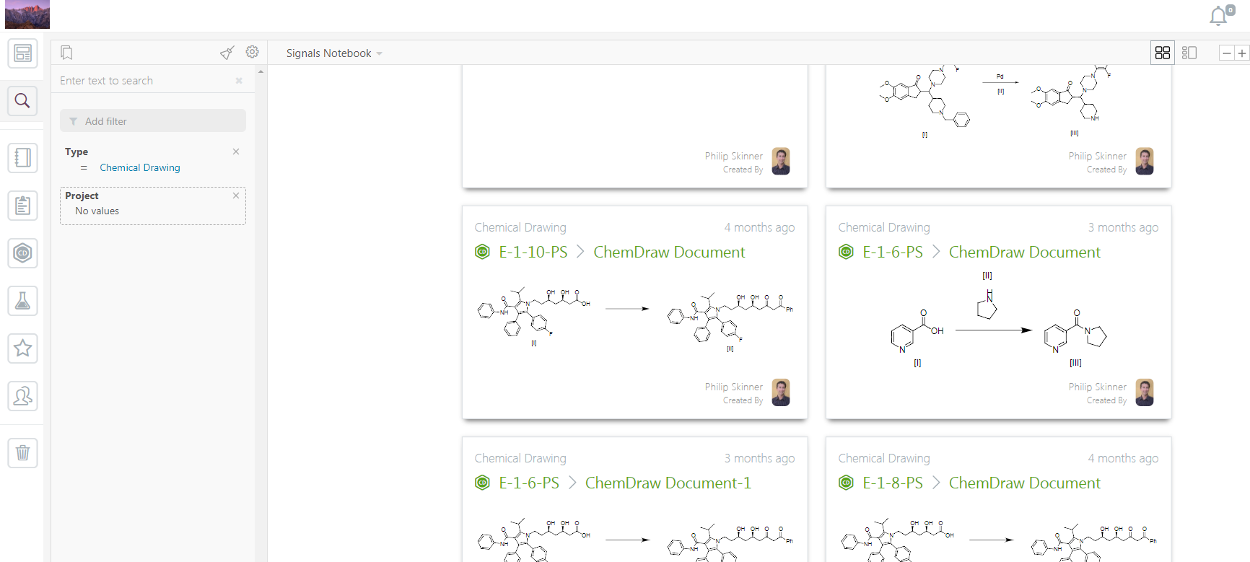Open the notifications bell icon
Screen dimensions: 1250x562
[1219, 16]
